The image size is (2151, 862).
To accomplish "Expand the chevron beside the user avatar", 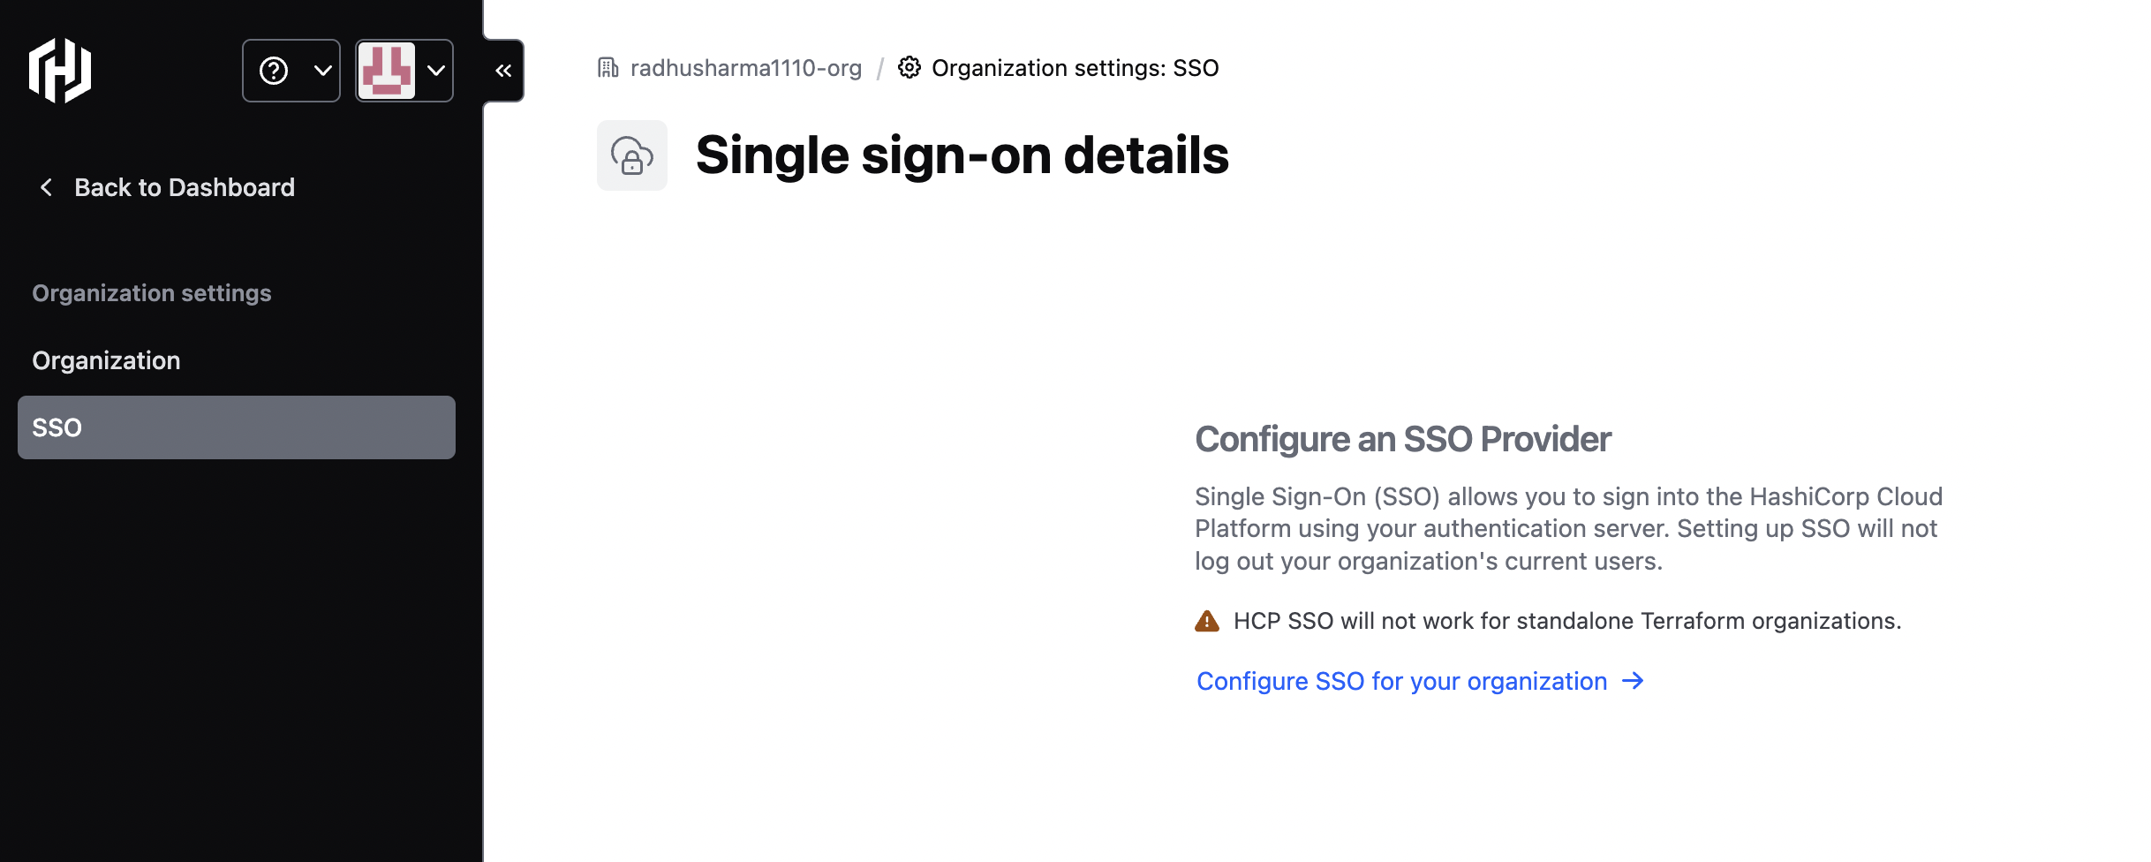I will coord(436,71).
